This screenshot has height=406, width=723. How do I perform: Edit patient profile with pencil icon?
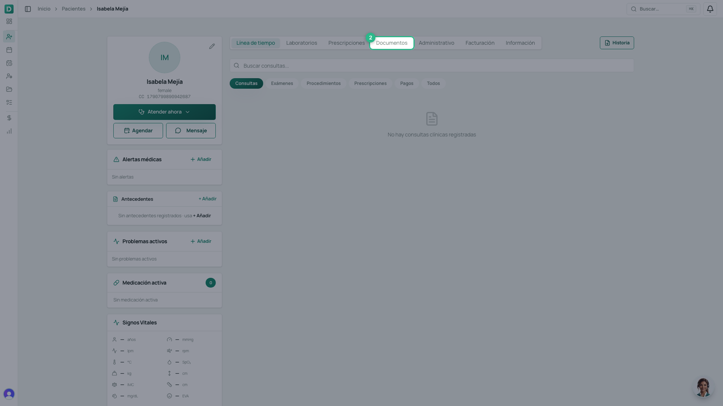click(x=212, y=46)
